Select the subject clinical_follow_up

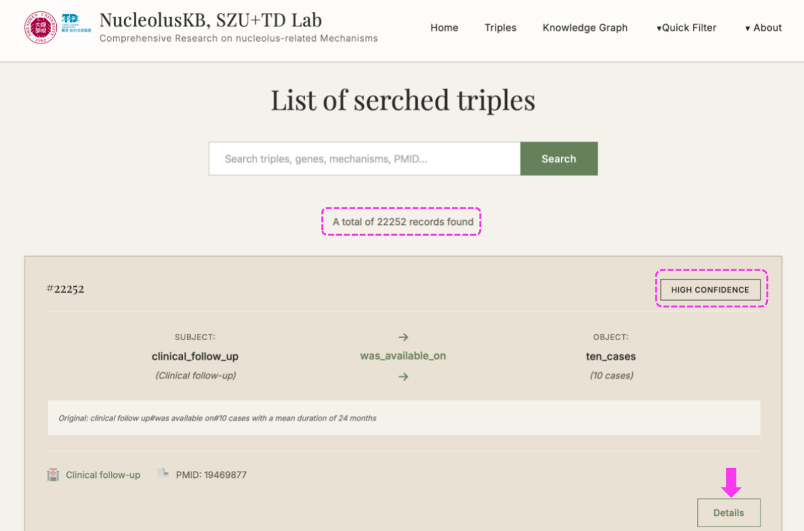click(x=195, y=356)
